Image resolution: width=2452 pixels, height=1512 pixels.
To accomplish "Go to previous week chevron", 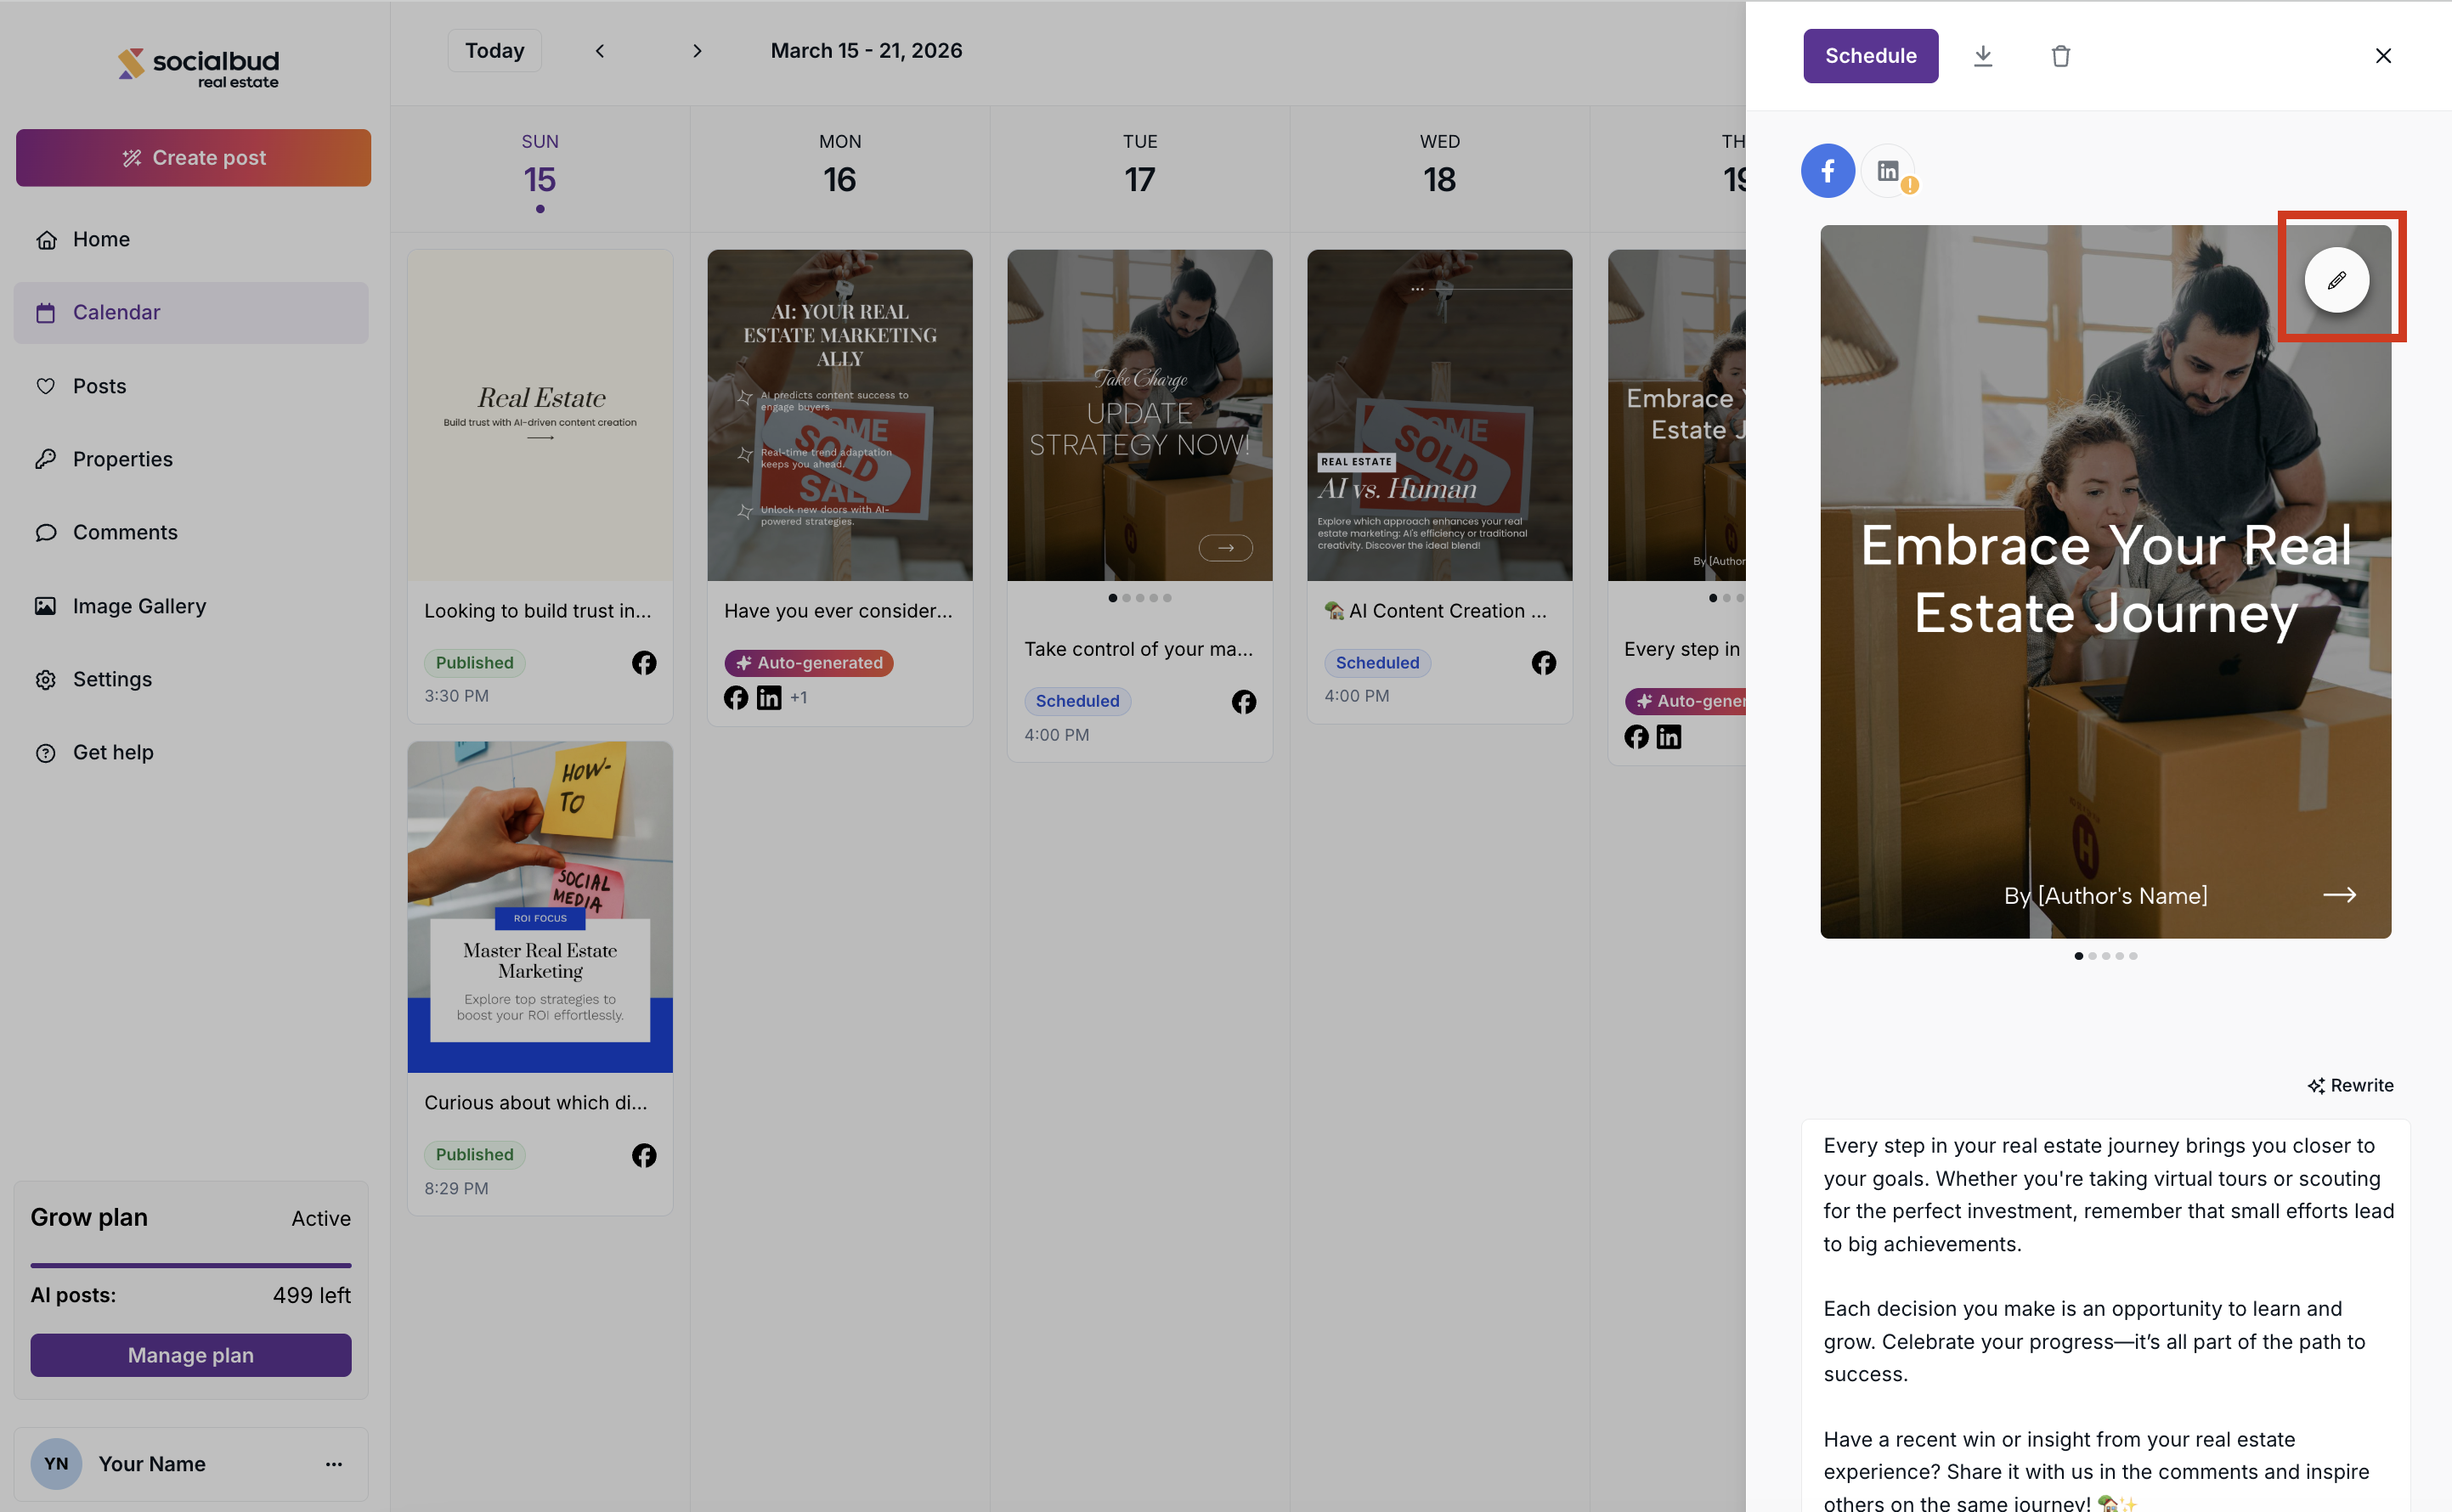I will 600,51.
